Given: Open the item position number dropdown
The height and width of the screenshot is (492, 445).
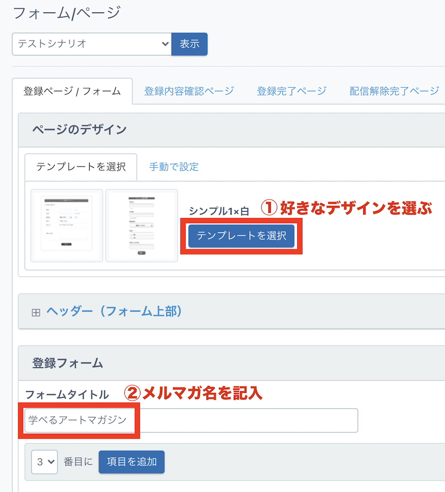Looking at the screenshot, I should 44,462.
